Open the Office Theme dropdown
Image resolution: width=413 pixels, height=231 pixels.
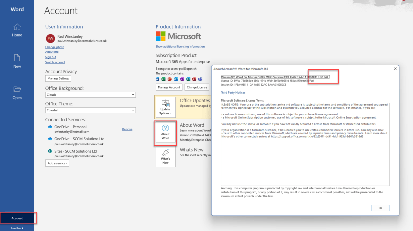point(90,110)
